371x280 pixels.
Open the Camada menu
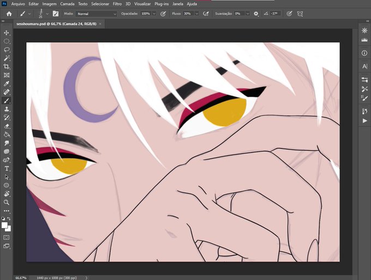click(x=67, y=4)
